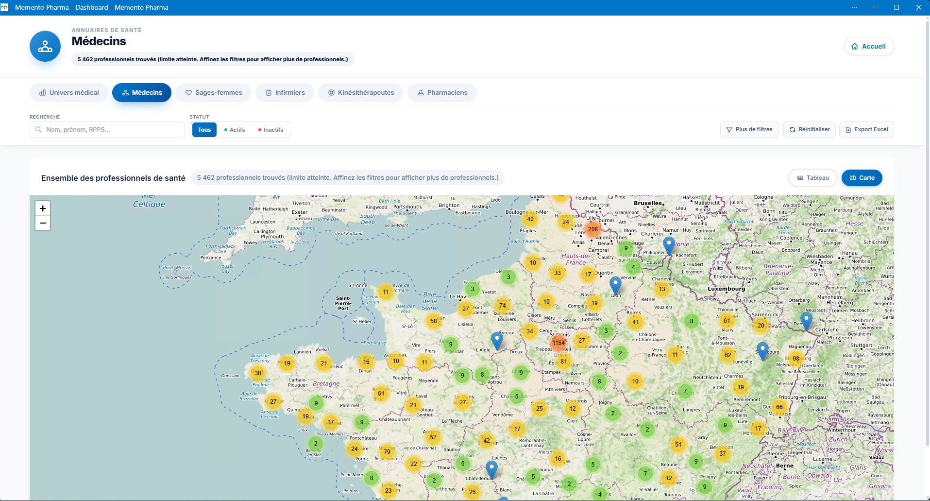Click the 23 cluster near La Roche
Viewport: 930px width, 501px height.
pyautogui.click(x=389, y=490)
